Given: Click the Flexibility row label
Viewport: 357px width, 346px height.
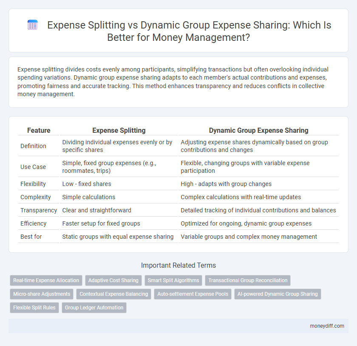Looking at the screenshot, I should 33,184.
